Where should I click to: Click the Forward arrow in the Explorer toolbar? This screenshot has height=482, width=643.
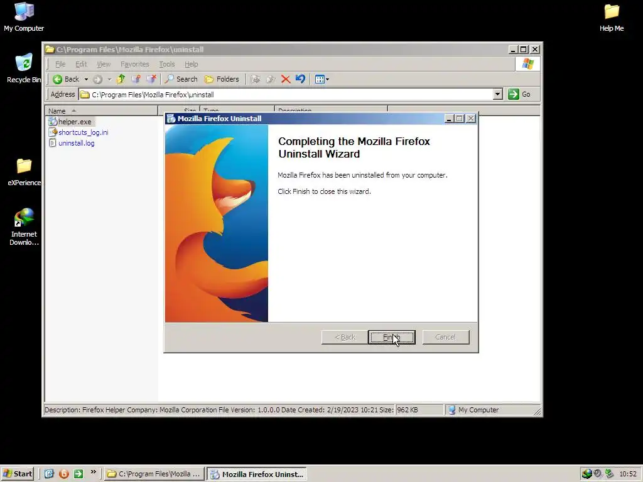point(97,79)
